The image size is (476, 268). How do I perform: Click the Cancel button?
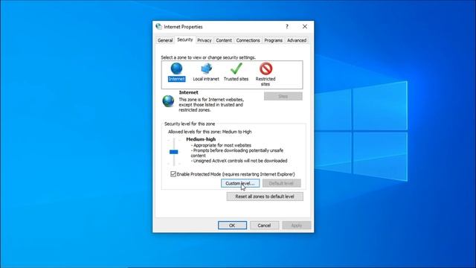[264, 225]
